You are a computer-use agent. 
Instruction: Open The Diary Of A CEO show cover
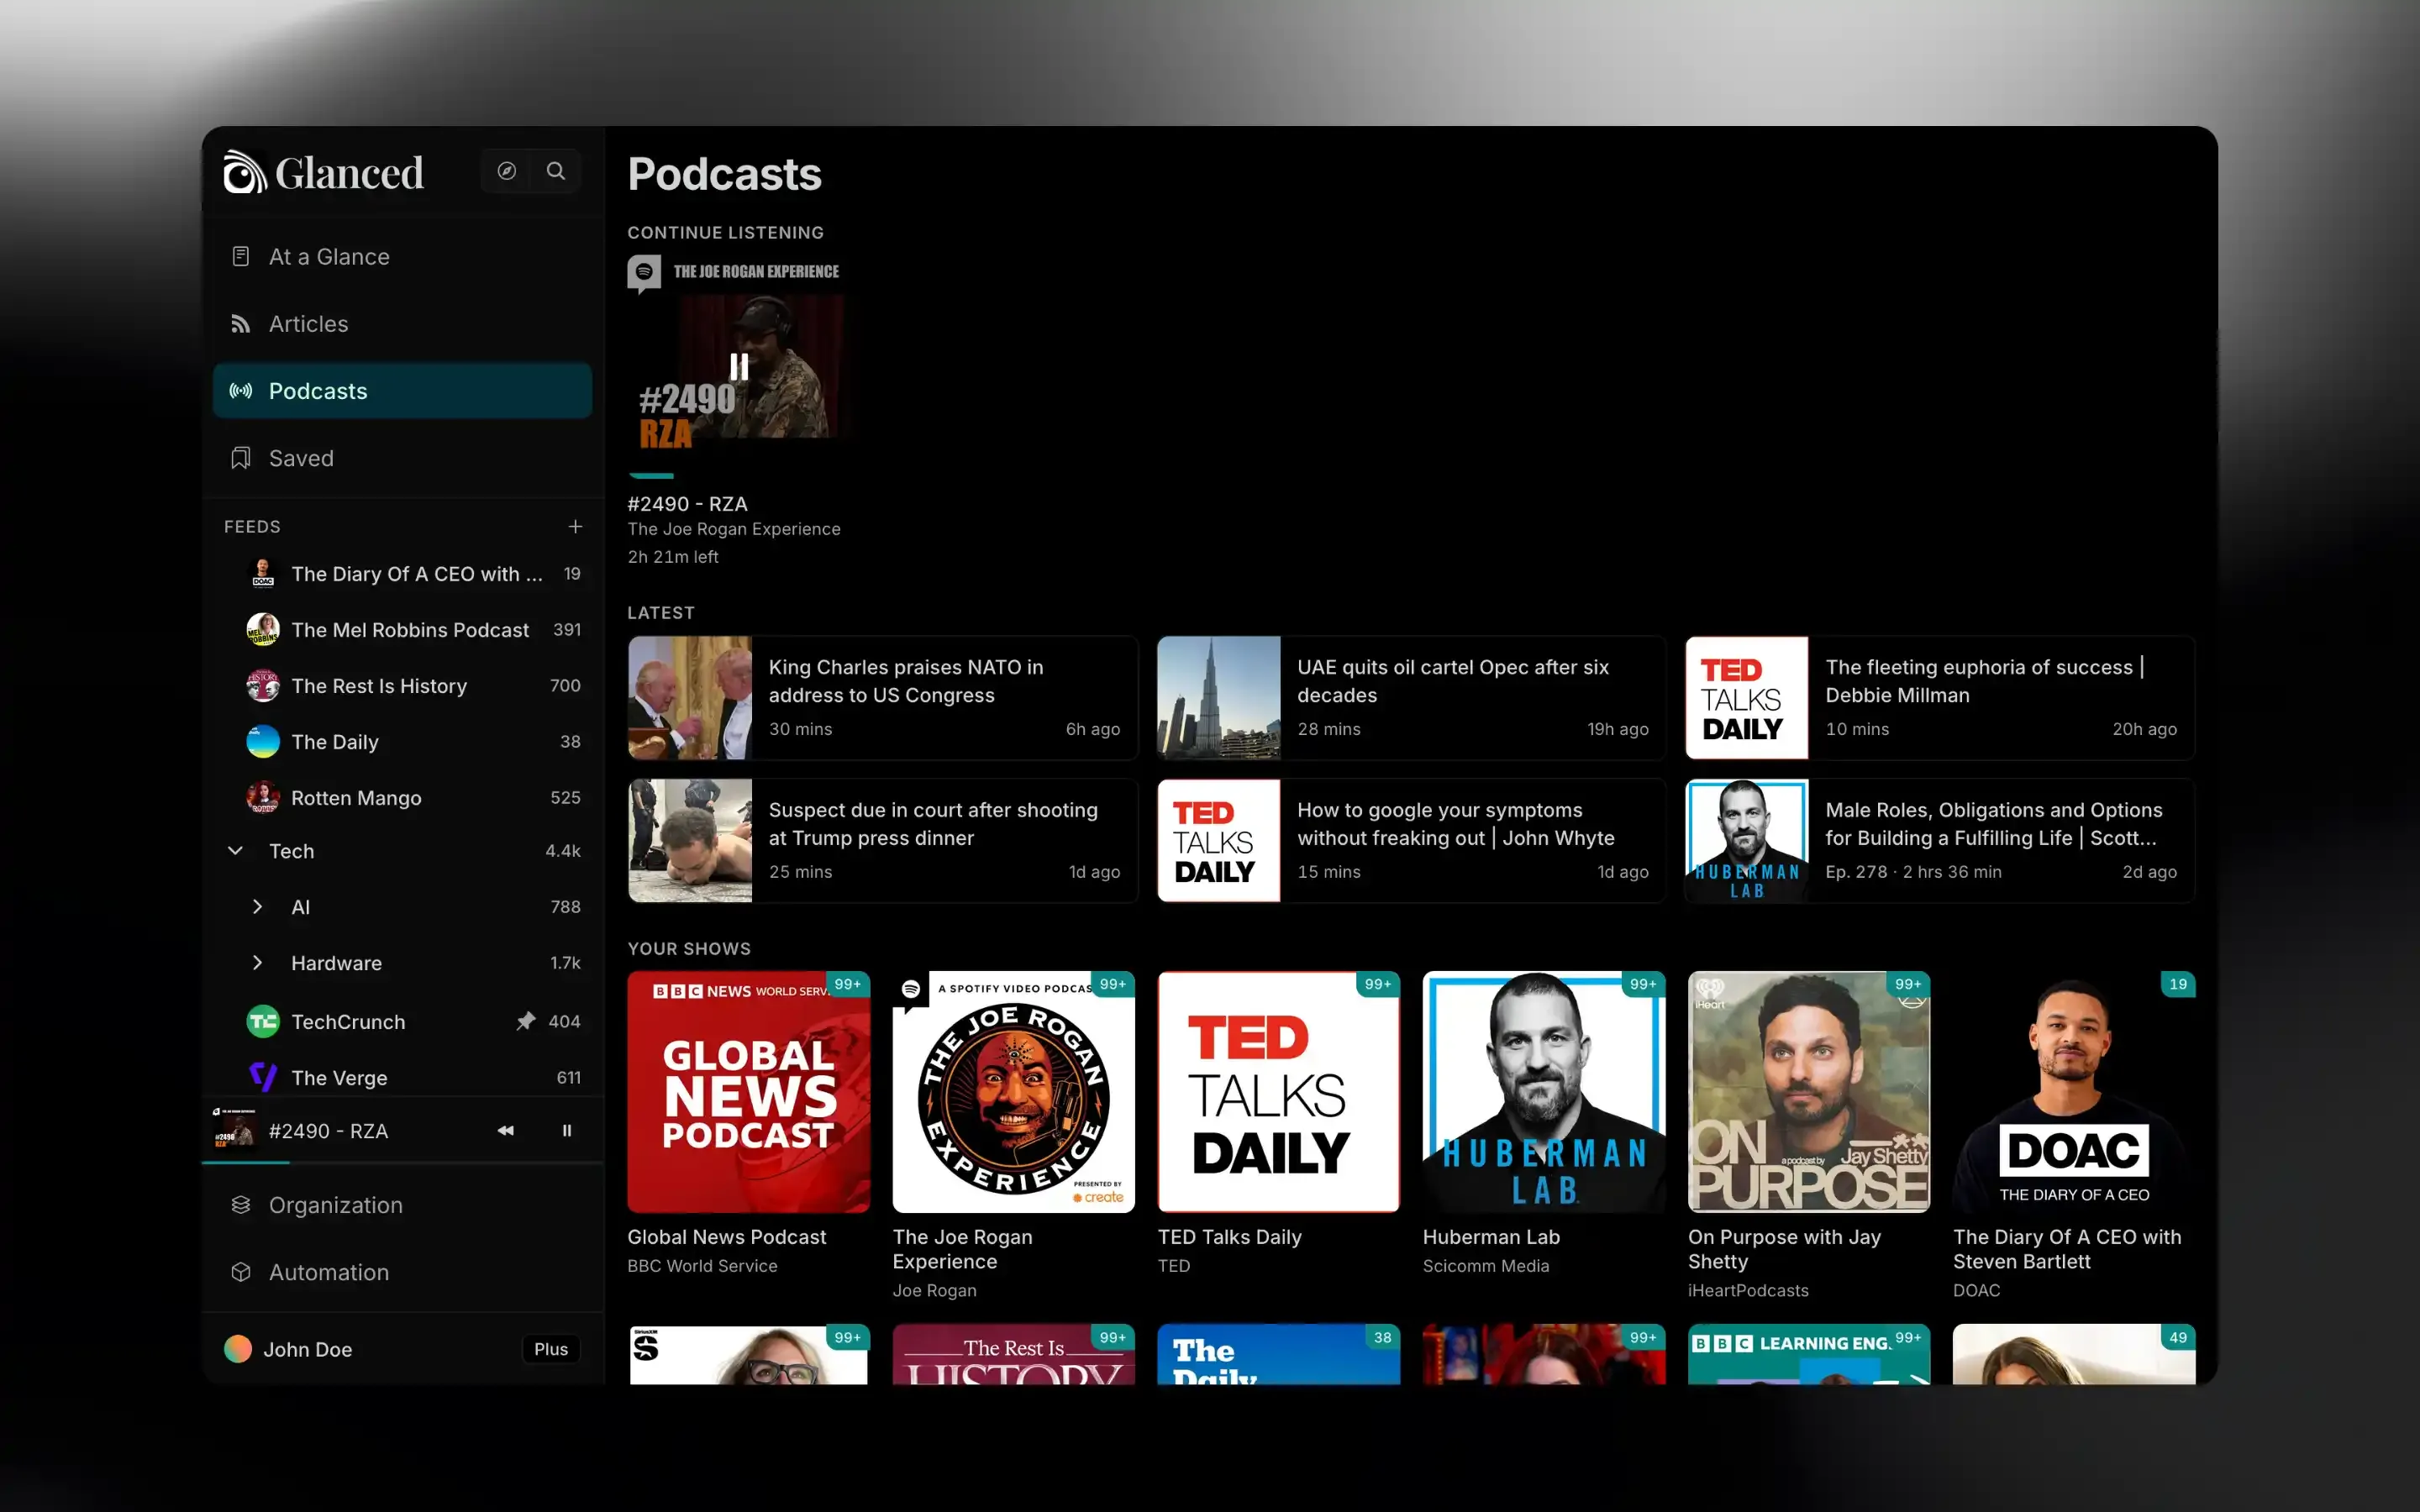coord(2074,1092)
